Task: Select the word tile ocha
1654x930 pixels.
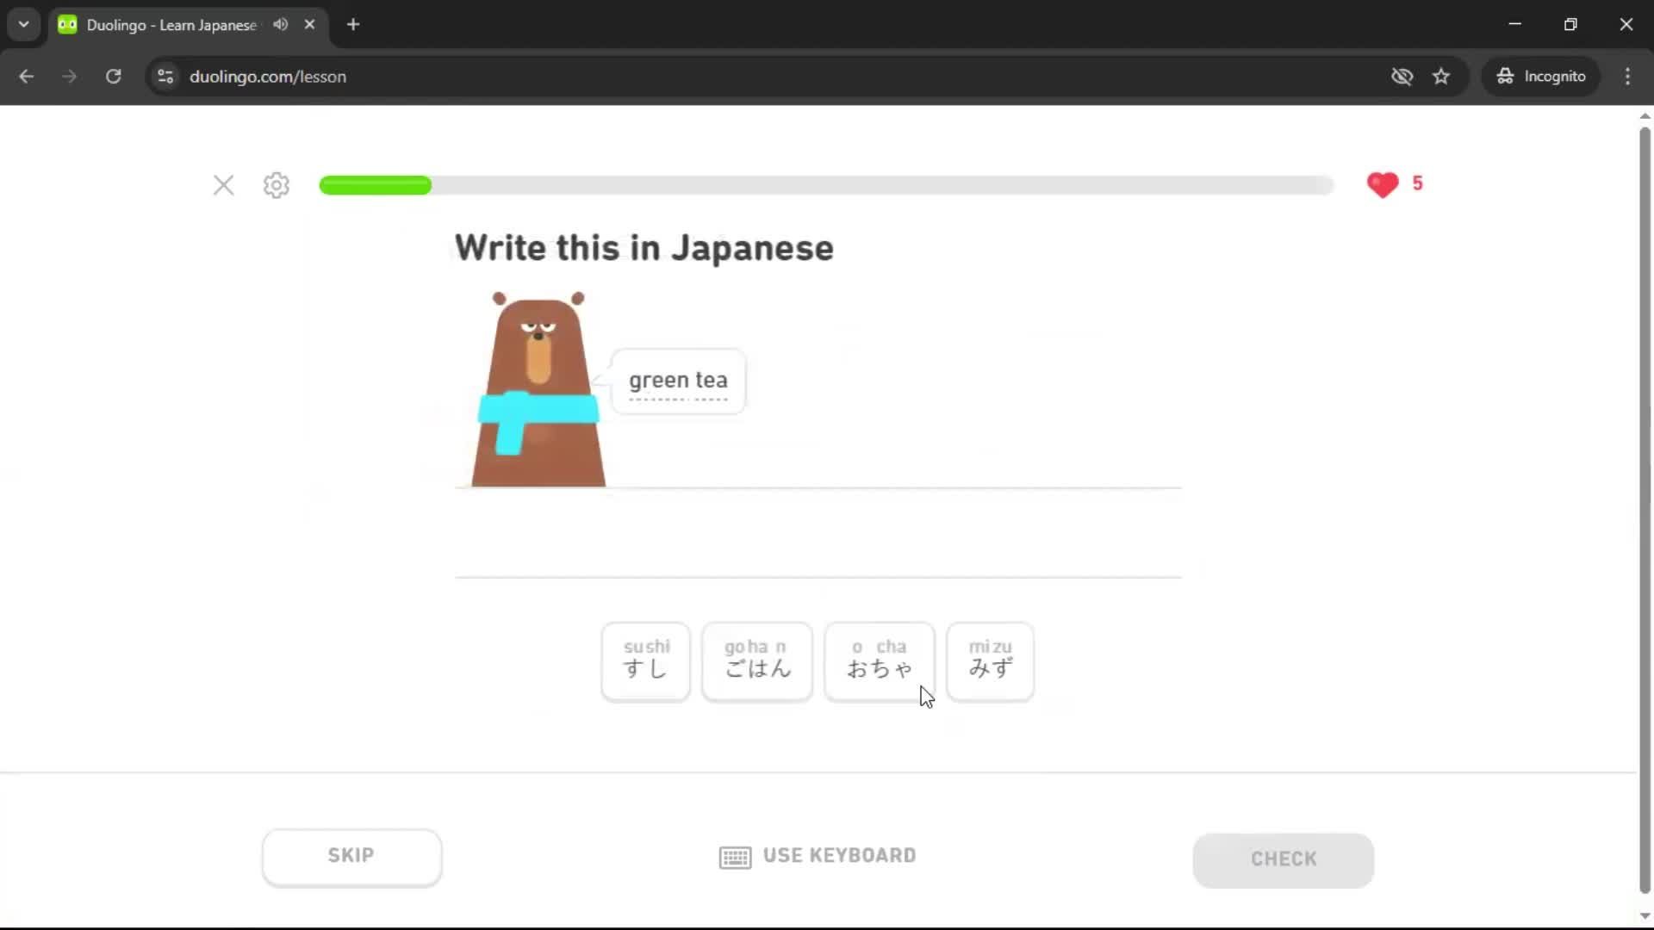Action: pos(878,661)
